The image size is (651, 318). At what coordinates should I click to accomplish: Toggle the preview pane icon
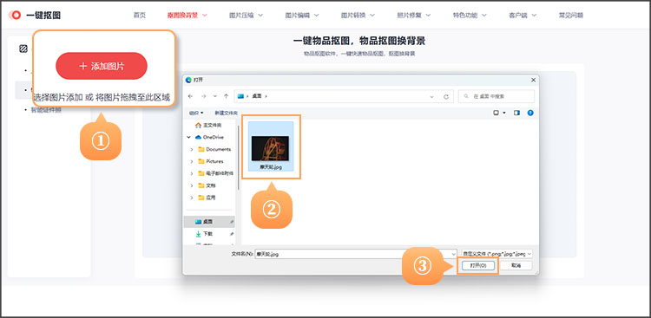517,113
